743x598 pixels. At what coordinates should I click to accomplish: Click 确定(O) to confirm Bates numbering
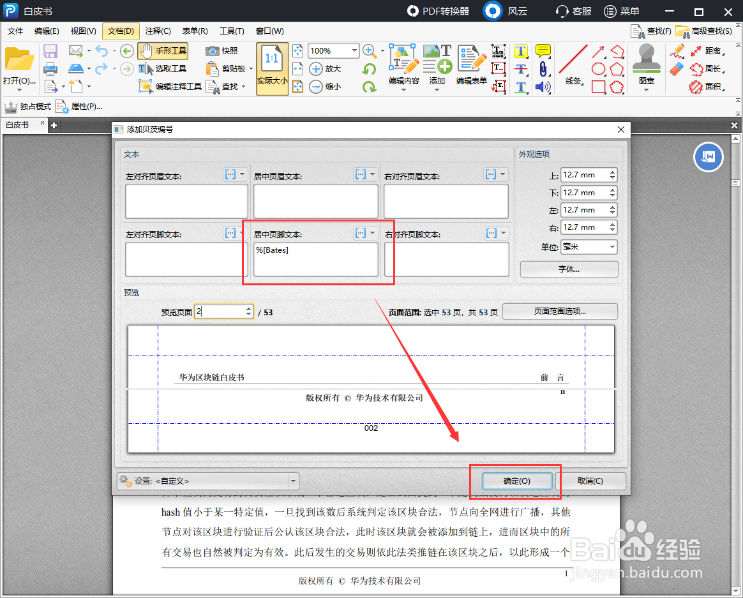click(517, 481)
